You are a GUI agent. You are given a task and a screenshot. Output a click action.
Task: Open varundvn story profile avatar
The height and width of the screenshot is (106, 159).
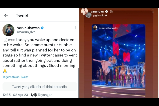(x=84, y=11)
